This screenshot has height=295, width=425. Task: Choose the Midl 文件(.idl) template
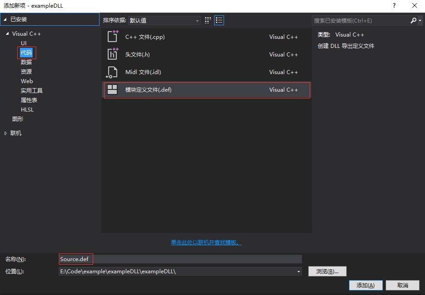(206, 72)
